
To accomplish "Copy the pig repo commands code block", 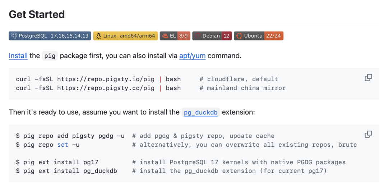I will (368, 134).
